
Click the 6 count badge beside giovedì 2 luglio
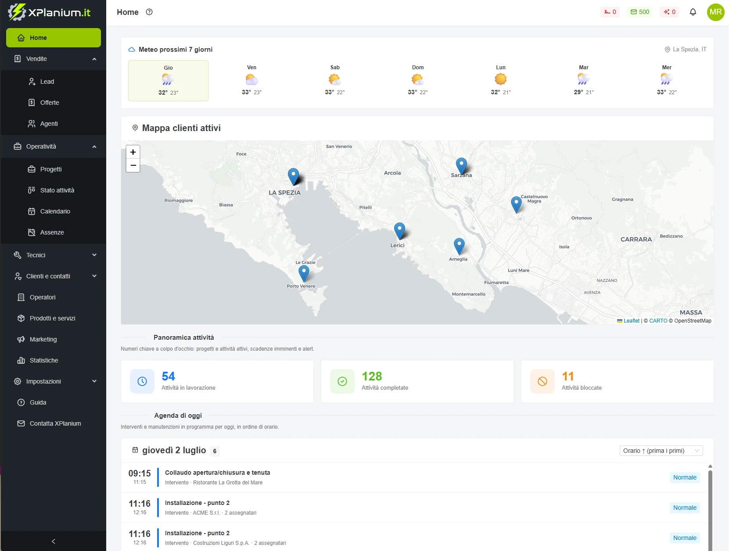(215, 451)
